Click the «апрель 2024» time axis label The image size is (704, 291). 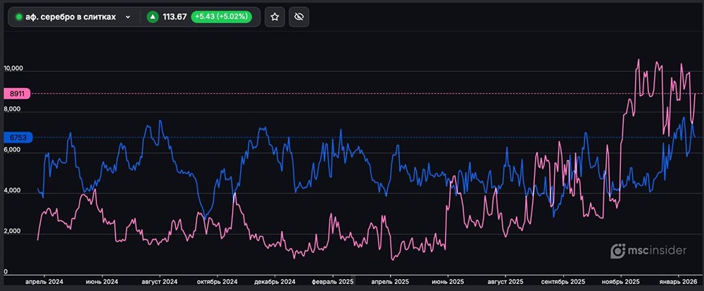[x=44, y=281]
